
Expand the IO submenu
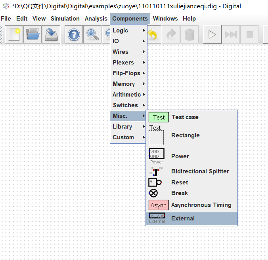(x=128, y=41)
